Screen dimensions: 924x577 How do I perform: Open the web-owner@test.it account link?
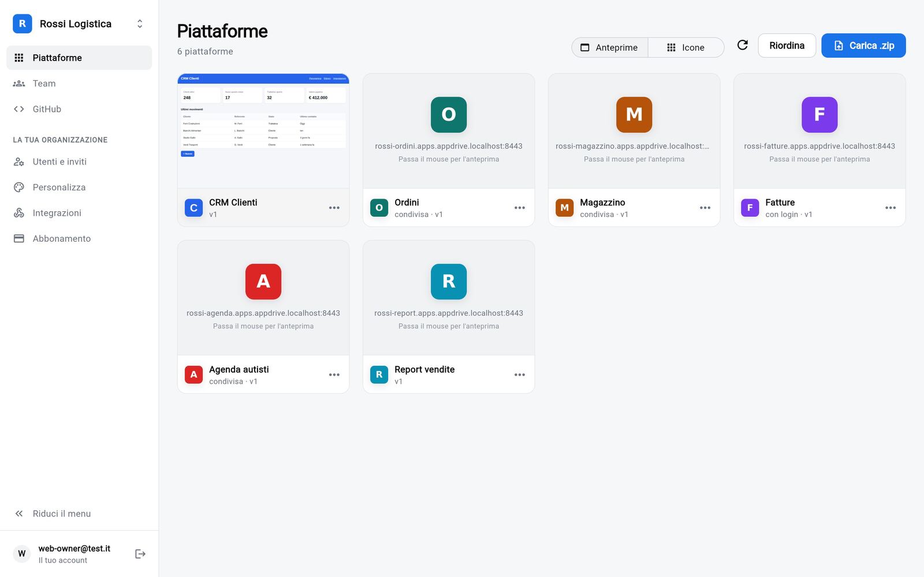tap(74, 554)
